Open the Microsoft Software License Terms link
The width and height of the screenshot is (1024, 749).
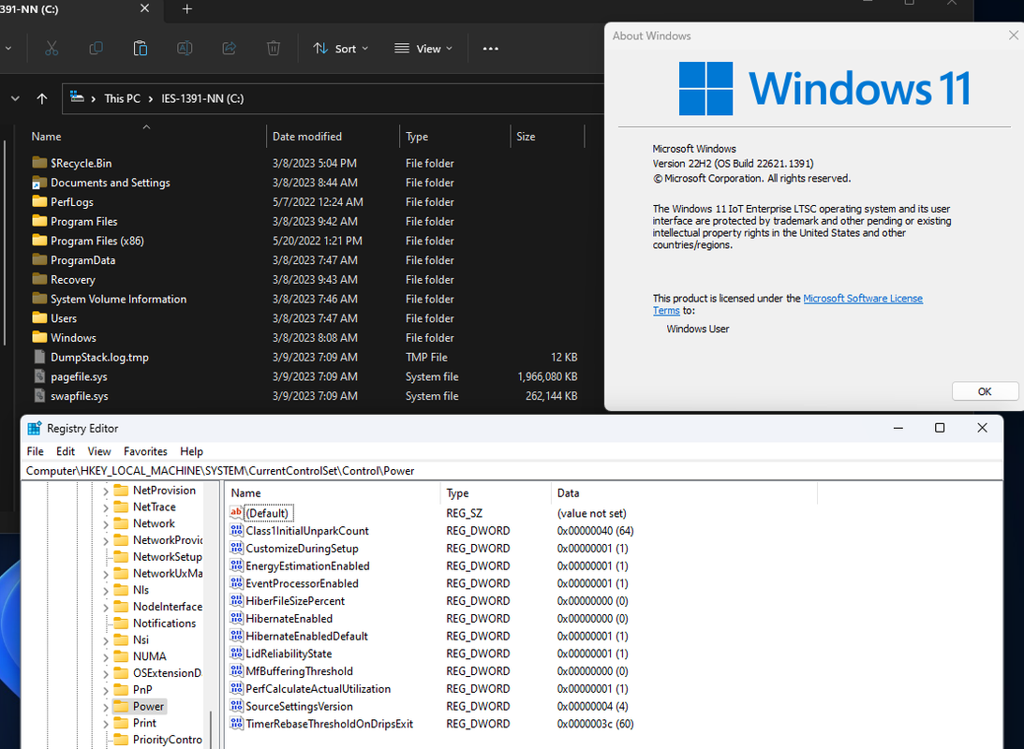pyautogui.click(x=862, y=298)
